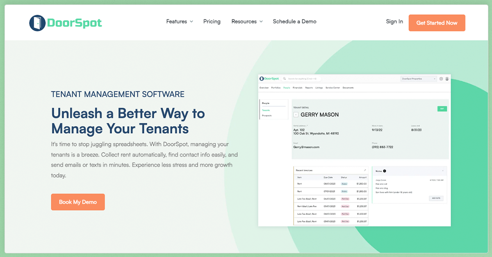Open the Pricing page
The width and height of the screenshot is (492, 257).
212,21
